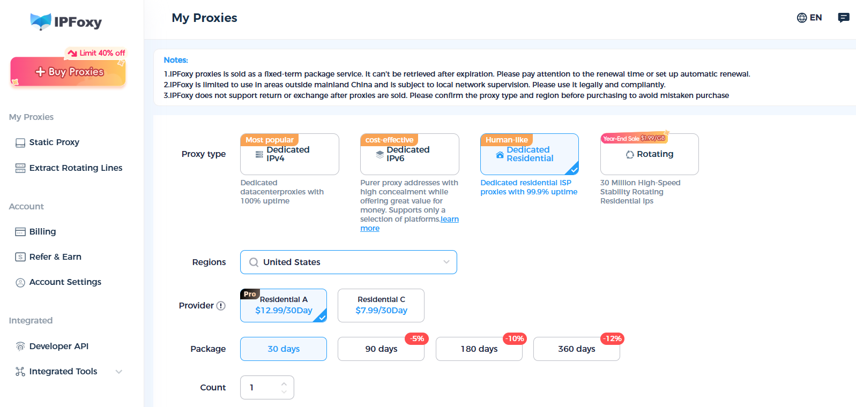Screen dimensions: 856x407
Task: Click the Provider info icon
Action: click(x=221, y=306)
